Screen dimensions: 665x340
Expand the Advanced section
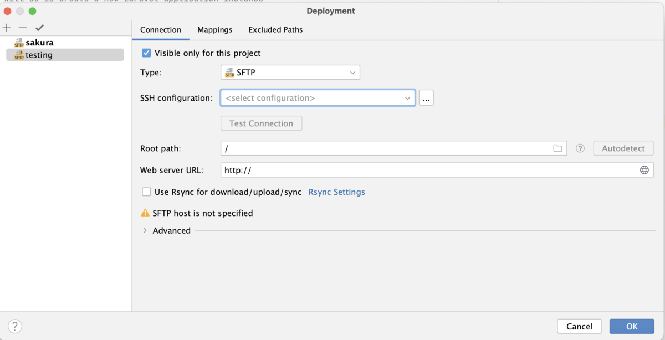pos(145,230)
